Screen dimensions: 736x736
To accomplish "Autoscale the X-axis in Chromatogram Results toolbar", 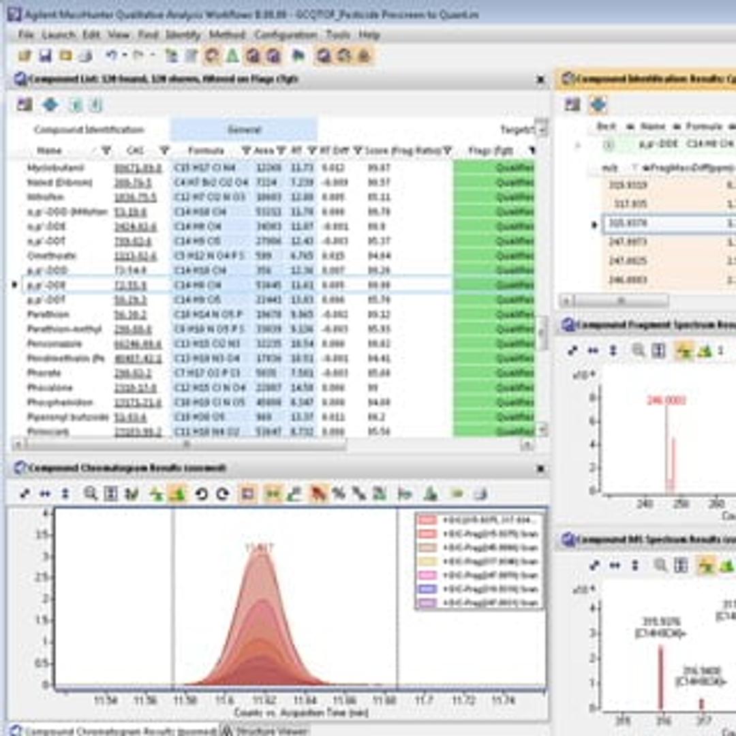I will click(45, 494).
